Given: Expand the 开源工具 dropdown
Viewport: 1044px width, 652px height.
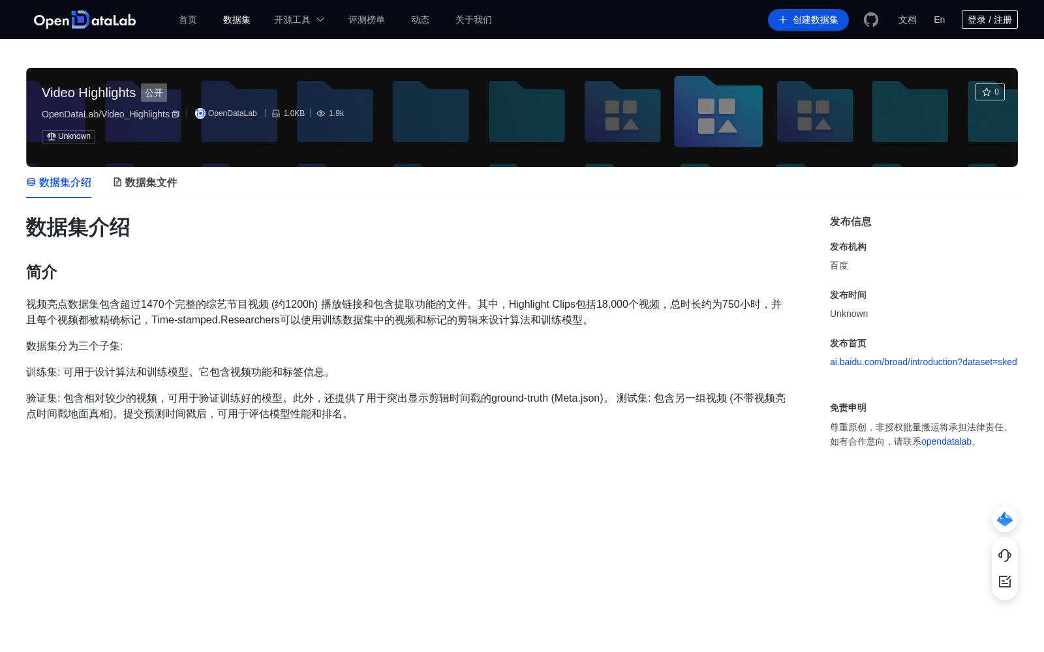Looking at the screenshot, I should [299, 20].
